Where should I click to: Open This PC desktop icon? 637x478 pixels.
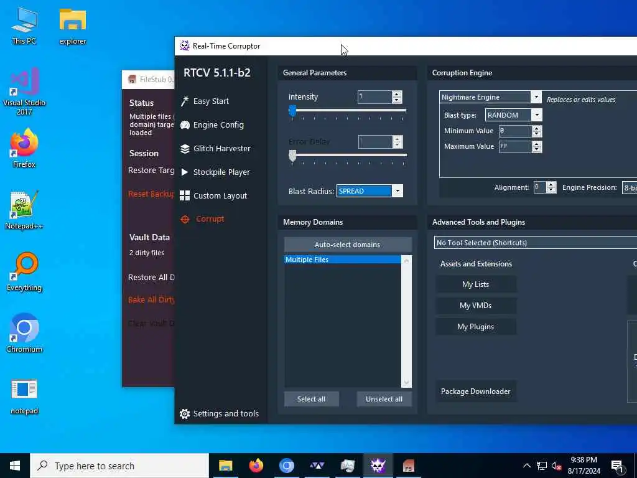tap(24, 25)
